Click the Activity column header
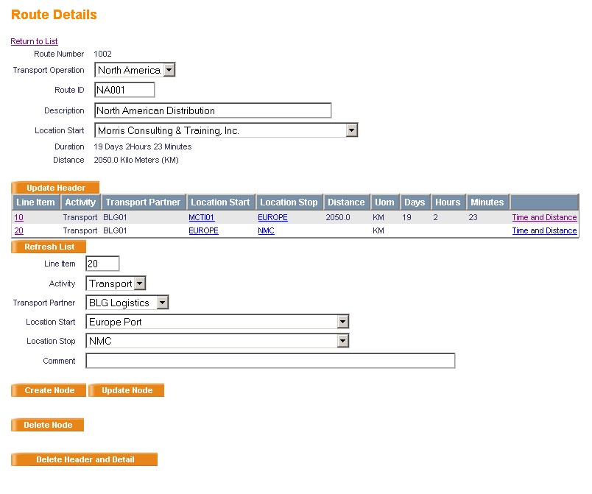The image size is (592, 494). (x=80, y=202)
